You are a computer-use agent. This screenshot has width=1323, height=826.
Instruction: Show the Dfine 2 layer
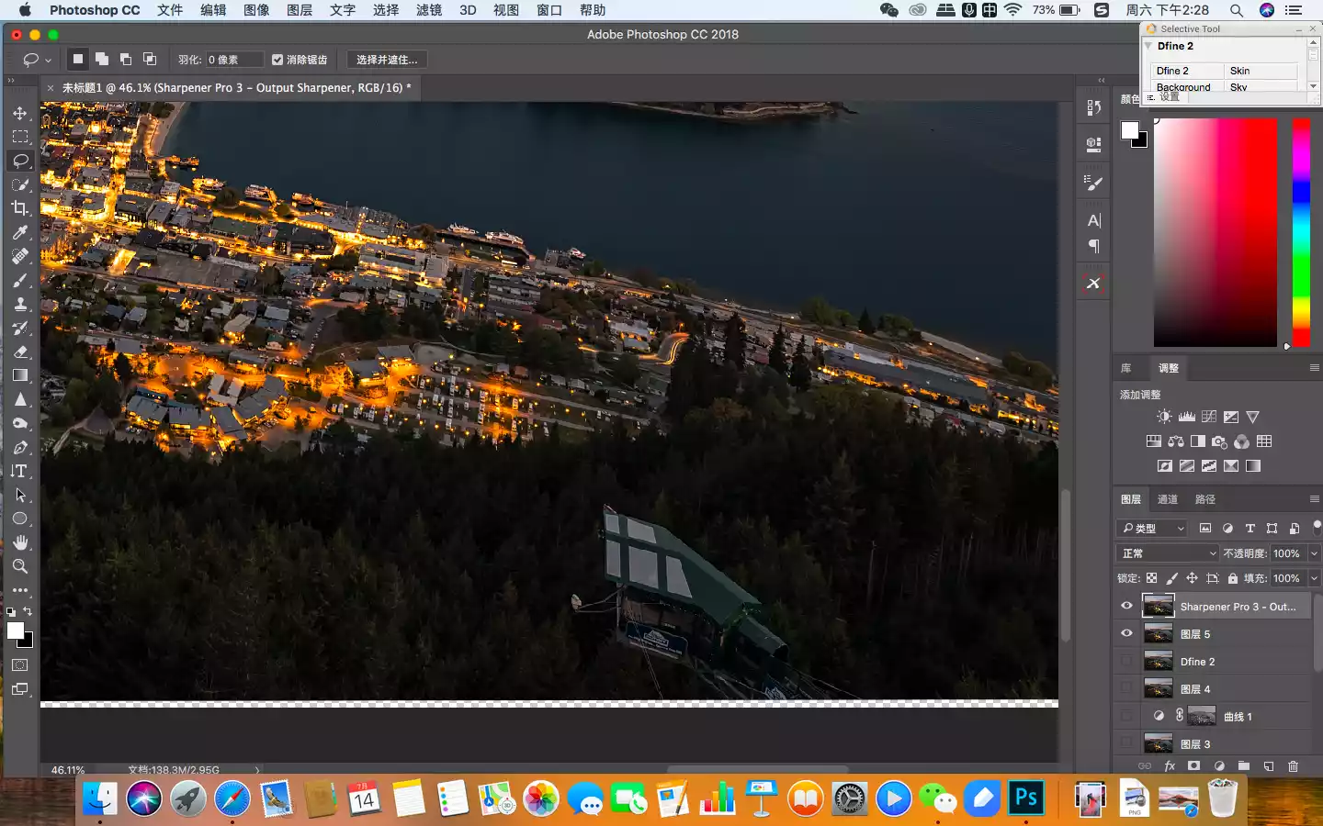point(1126,661)
